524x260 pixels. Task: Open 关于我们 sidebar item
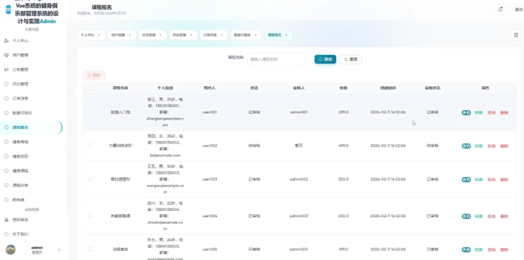(x=20, y=234)
